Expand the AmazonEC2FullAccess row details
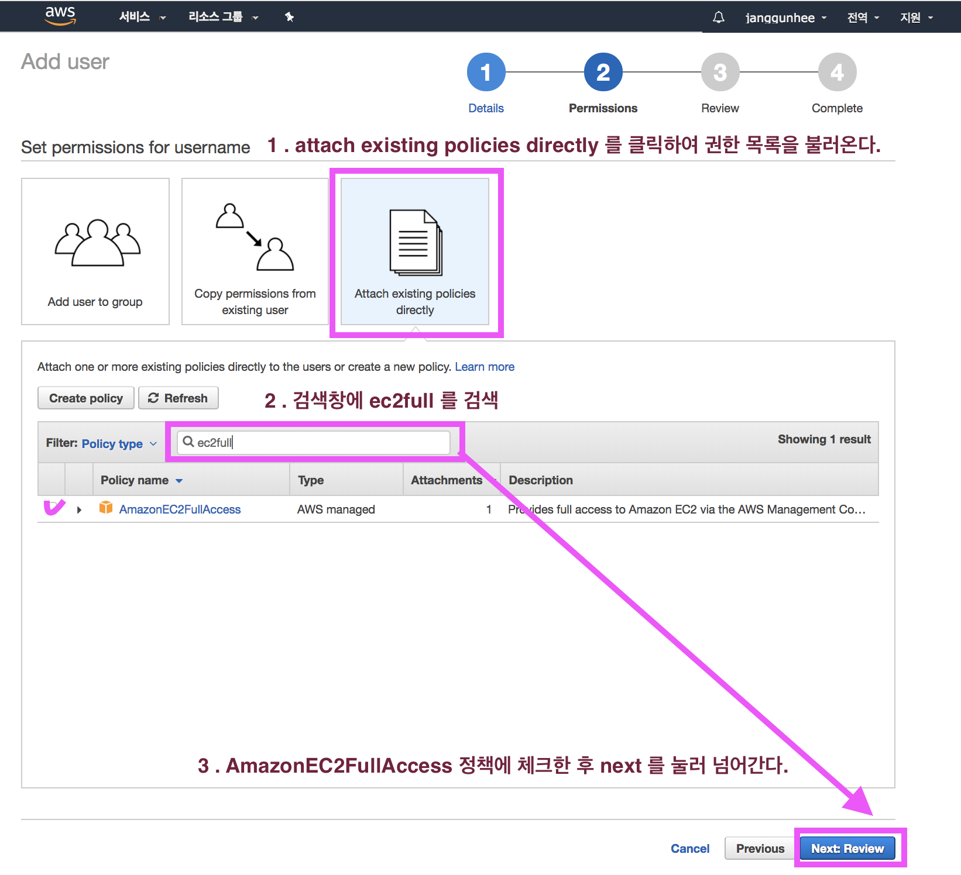 pyautogui.click(x=79, y=509)
